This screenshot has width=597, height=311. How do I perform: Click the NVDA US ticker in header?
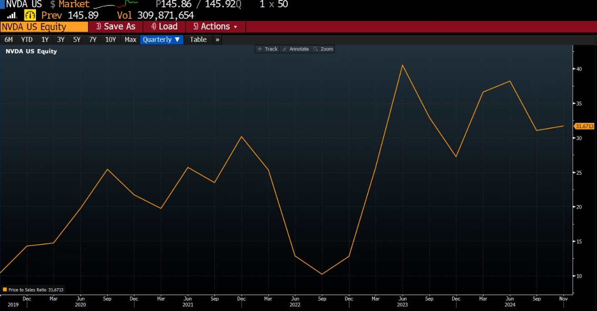[x=23, y=5]
